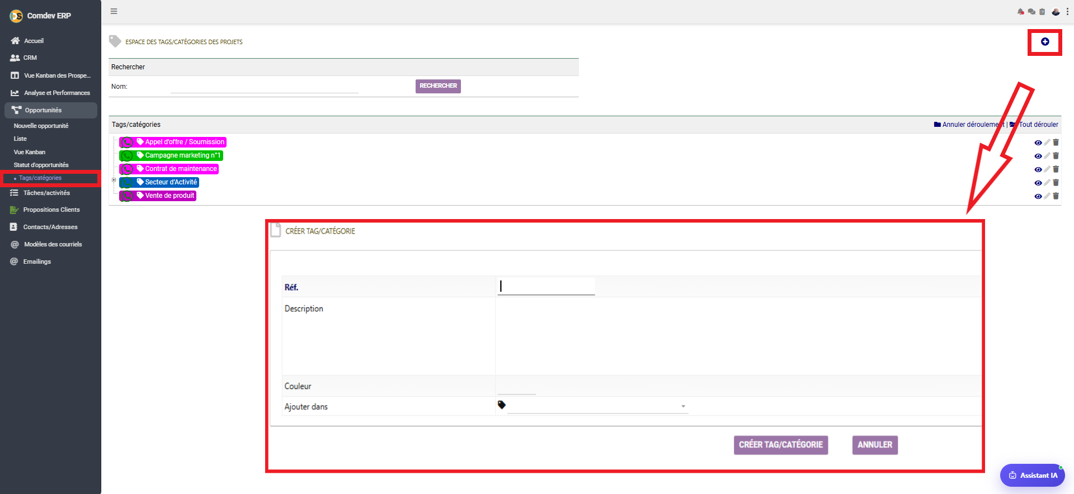Open the clipboard tasks icon
Image resolution: width=1074 pixels, height=494 pixels.
(x=1042, y=11)
